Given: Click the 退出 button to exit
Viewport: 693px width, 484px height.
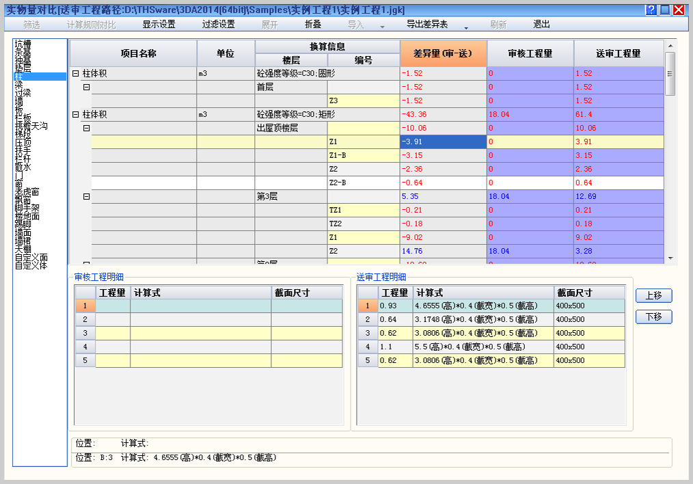Looking at the screenshot, I should [x=541, y=24].
